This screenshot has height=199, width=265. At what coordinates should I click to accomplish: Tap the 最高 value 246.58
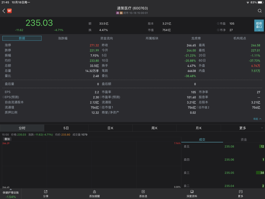[255, 45]
